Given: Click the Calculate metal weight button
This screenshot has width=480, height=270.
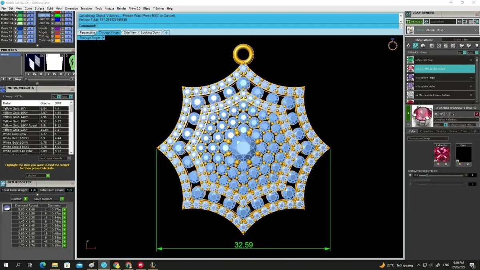Looking at the screenshot, I should click(37, 176).
